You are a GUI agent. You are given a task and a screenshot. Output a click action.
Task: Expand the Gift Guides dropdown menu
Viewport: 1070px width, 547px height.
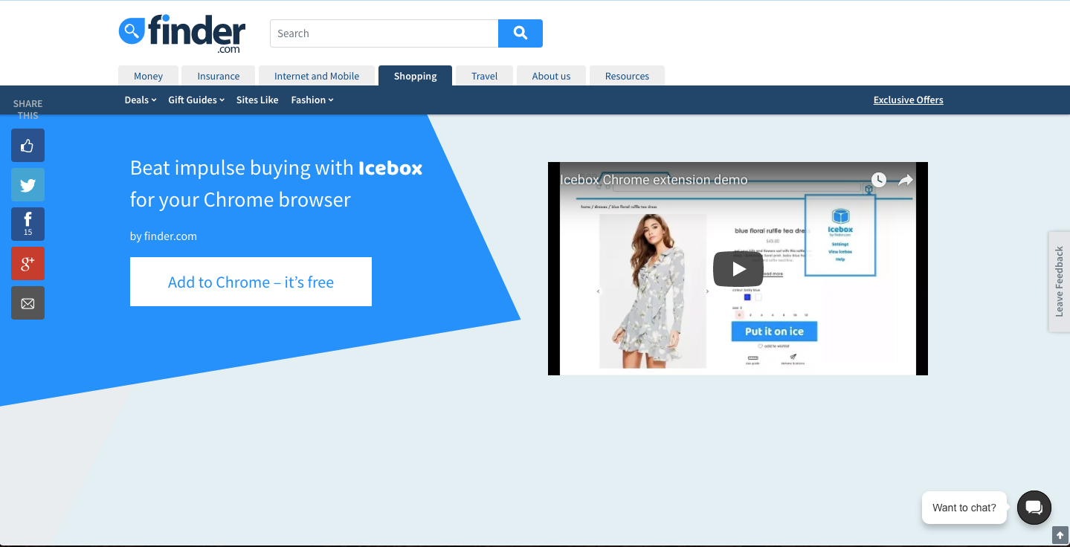pos(196,100)
